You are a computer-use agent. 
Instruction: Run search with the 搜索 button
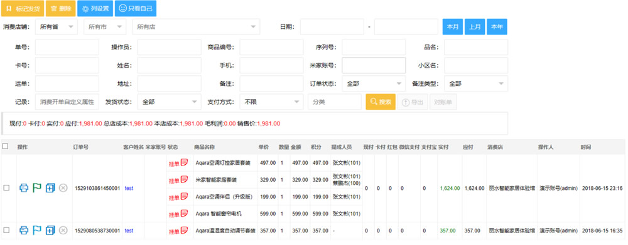click(x=381, y=102)
